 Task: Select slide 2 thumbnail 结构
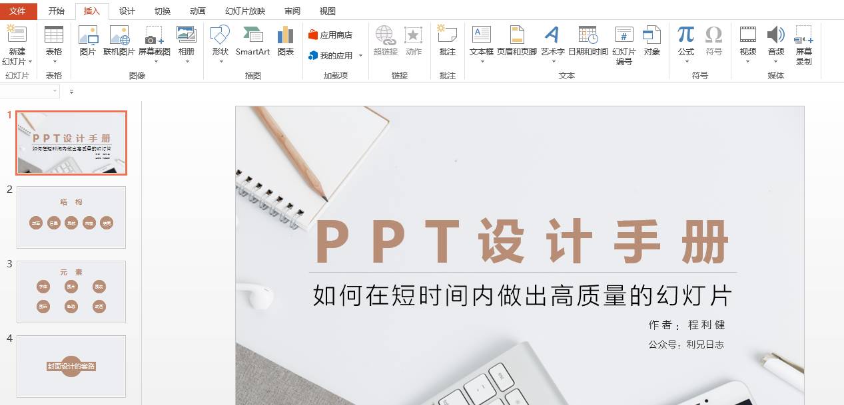71,217
